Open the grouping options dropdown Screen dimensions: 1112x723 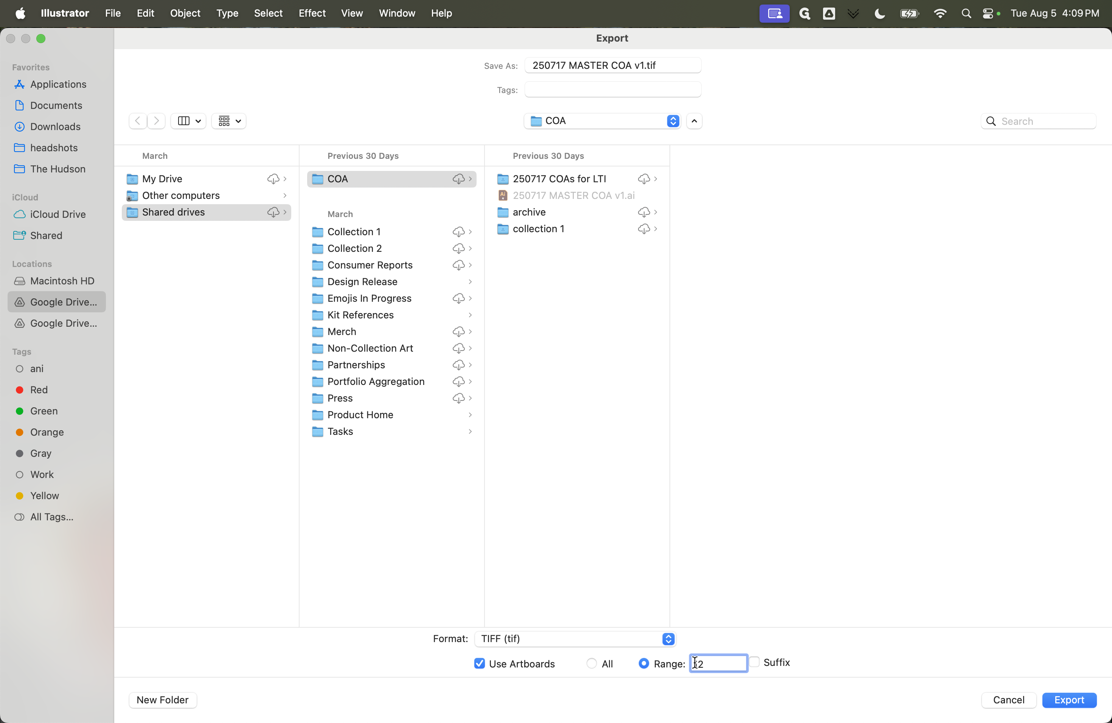click(x=230, y=121)
